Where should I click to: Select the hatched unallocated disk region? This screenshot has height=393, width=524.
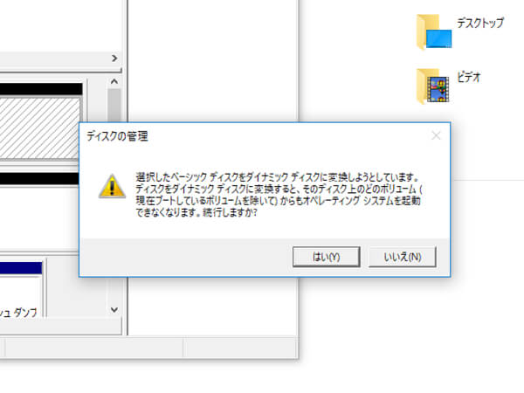click(x=40, y=128)
